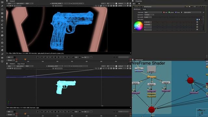Click the Properties pane menu icon
Screen dimensions: 208x117
pyautogui.click(x=133, y=1)
